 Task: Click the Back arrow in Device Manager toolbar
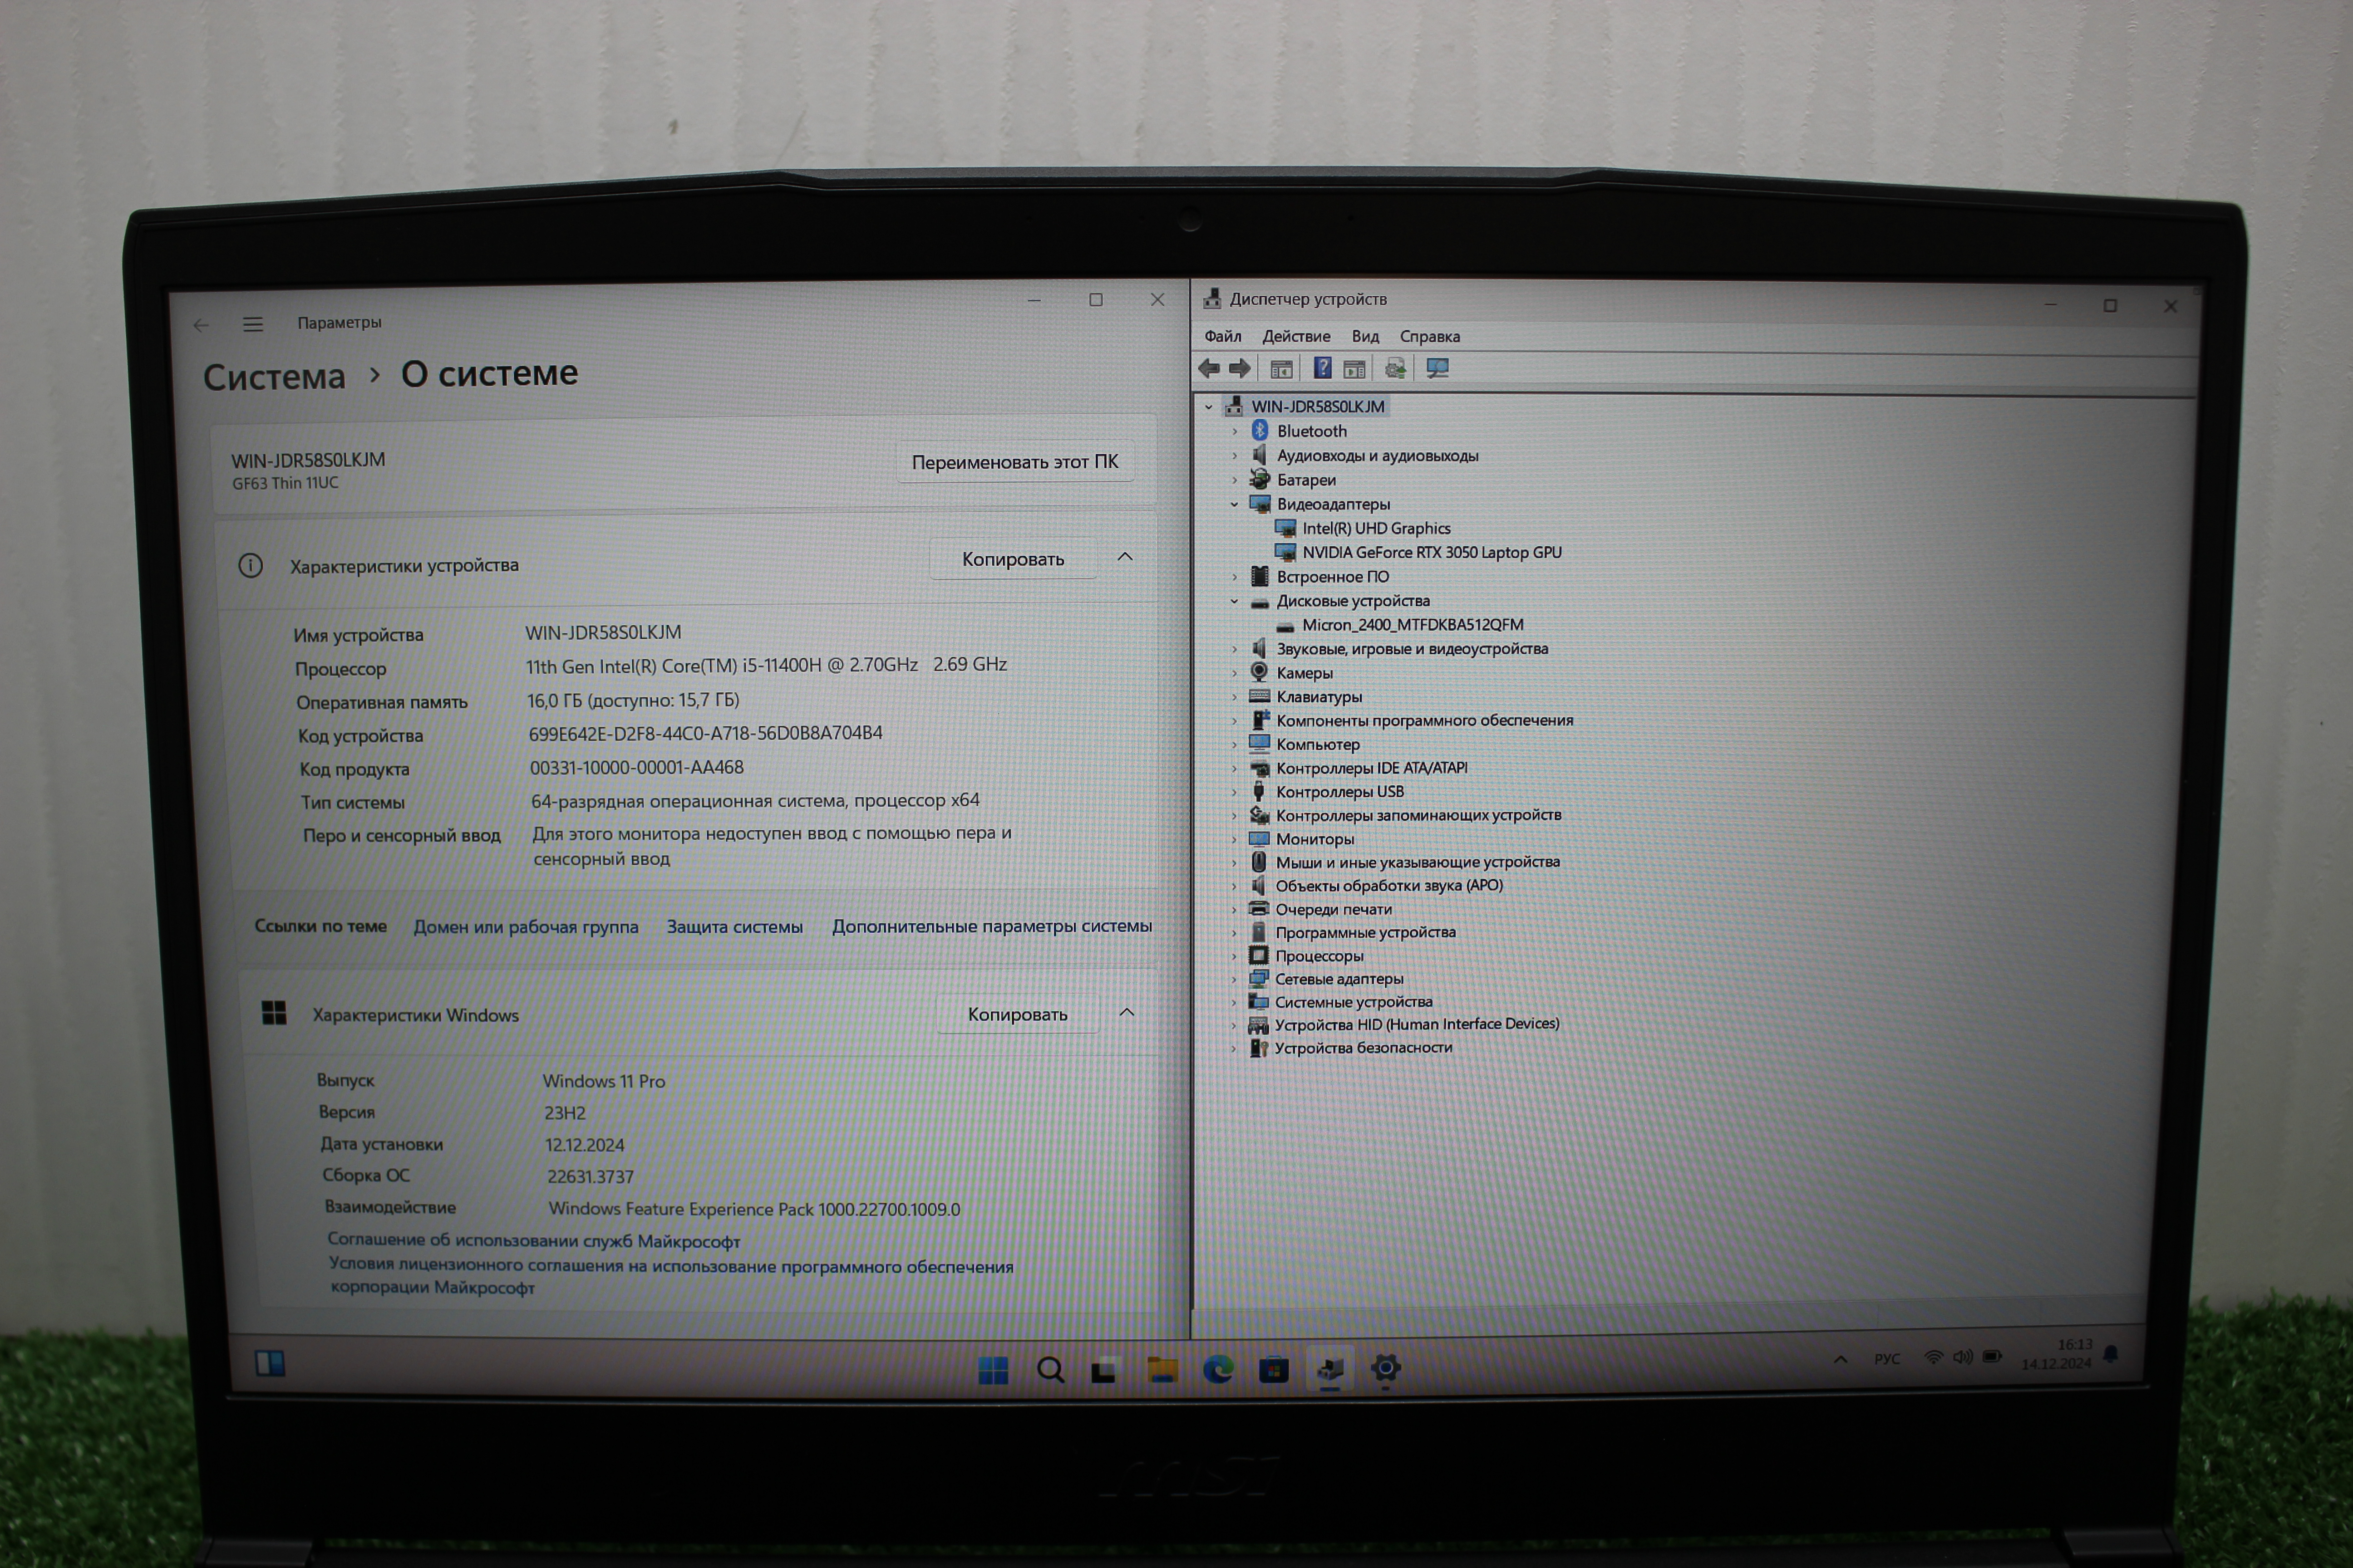pyautogui.click(x=1209, y=369)
